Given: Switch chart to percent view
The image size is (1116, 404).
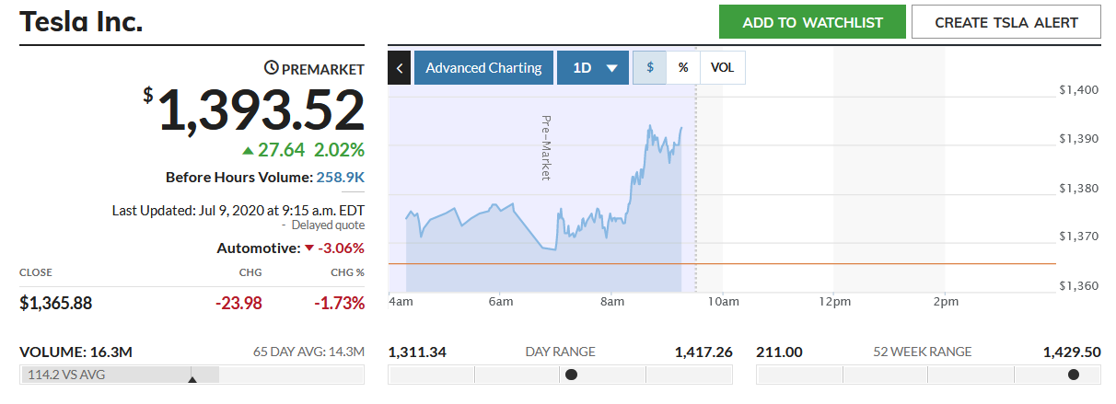Looking at the screenshot, I should (x=683, y=68).
